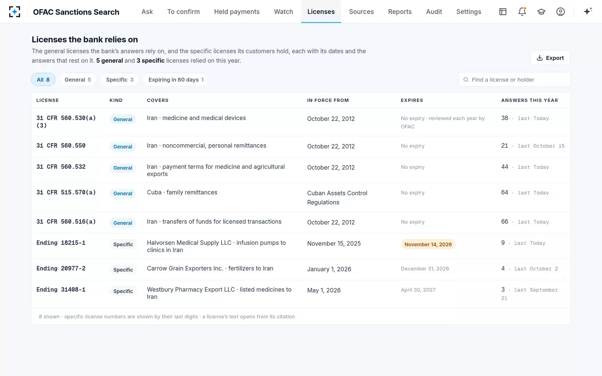Export the licenses list
Viewport: 602px width, 376px height.
click(x=550, y=58)
